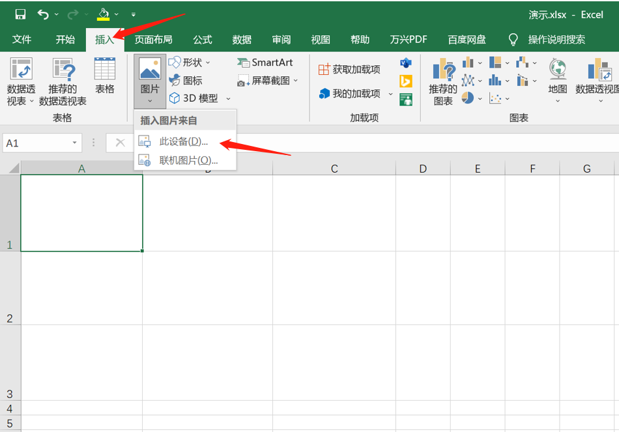This screenshot has height=432, width=619.
Task: Expand the 3D 模型 dropdown arrow
Action: point(228,99)
